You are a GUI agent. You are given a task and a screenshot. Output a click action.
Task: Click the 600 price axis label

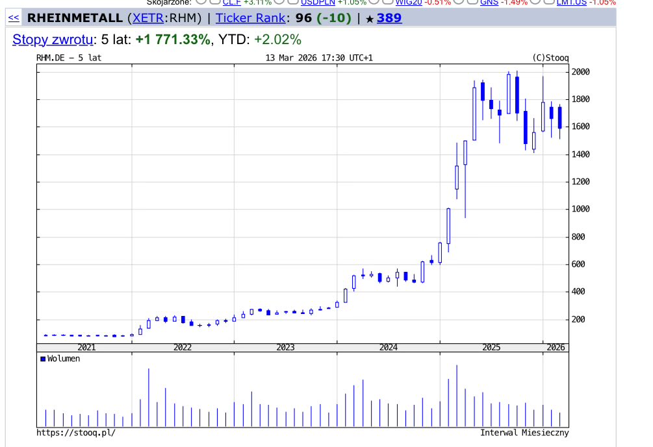pos(578,264)
